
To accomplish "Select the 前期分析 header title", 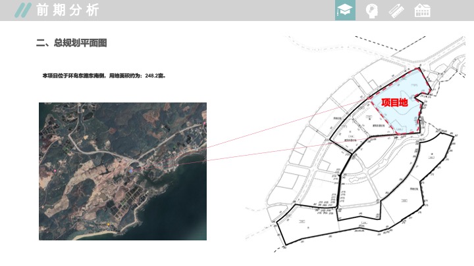I will [67, 10].
